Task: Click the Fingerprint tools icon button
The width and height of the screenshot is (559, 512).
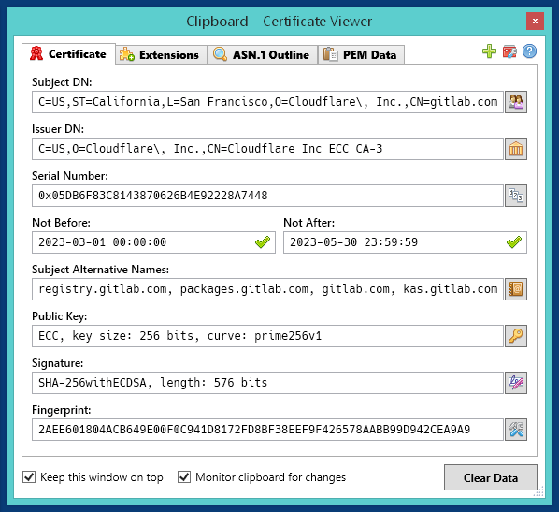Action: click(x=516, y=430)
